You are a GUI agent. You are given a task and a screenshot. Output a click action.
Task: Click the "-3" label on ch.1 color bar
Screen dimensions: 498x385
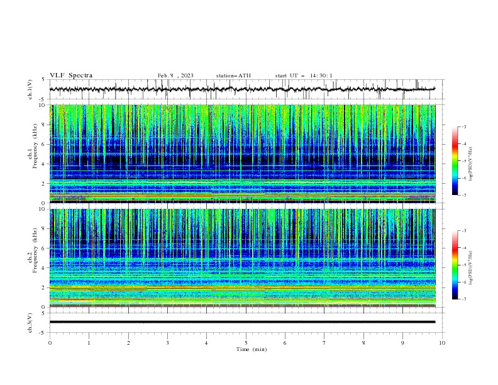[x=463, y=126]
